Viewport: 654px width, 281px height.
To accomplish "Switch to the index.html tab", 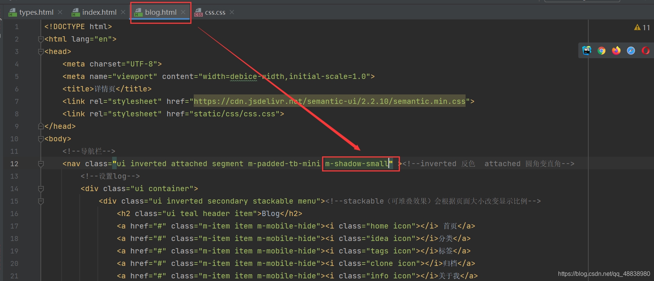I will (x=99, y=12).
